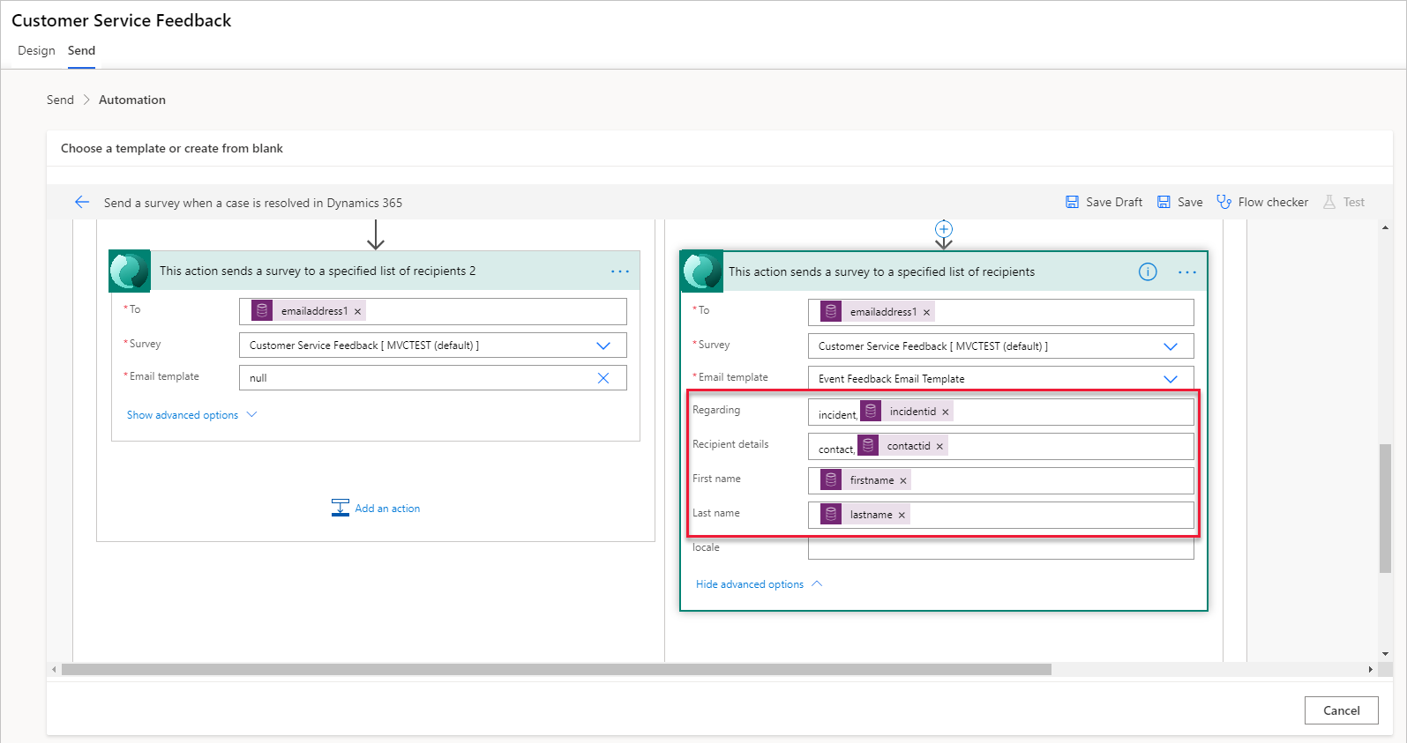Image resolution: width=1407 pixels, height=743 pixels.
Task: Click the flow title text
Action: [253, 203]
